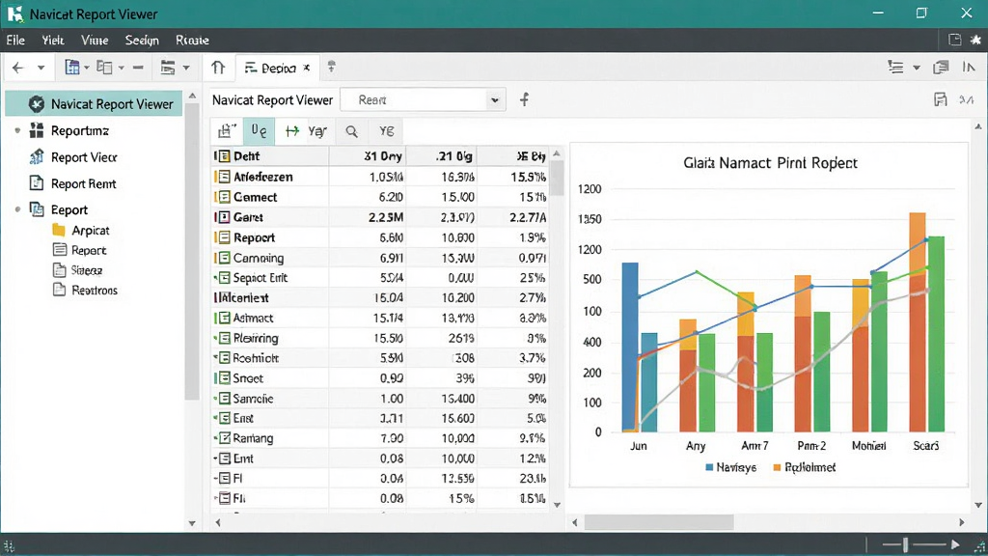Click the panel icon in menu bar right
Image resolution: width=988 pixels, height=556 pixels.
[954, 40]
